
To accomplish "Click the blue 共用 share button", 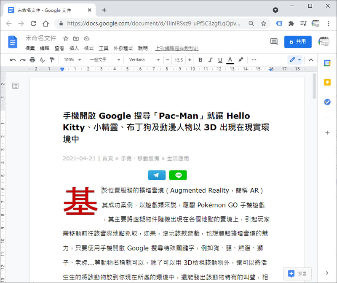I will pos(297,41).
